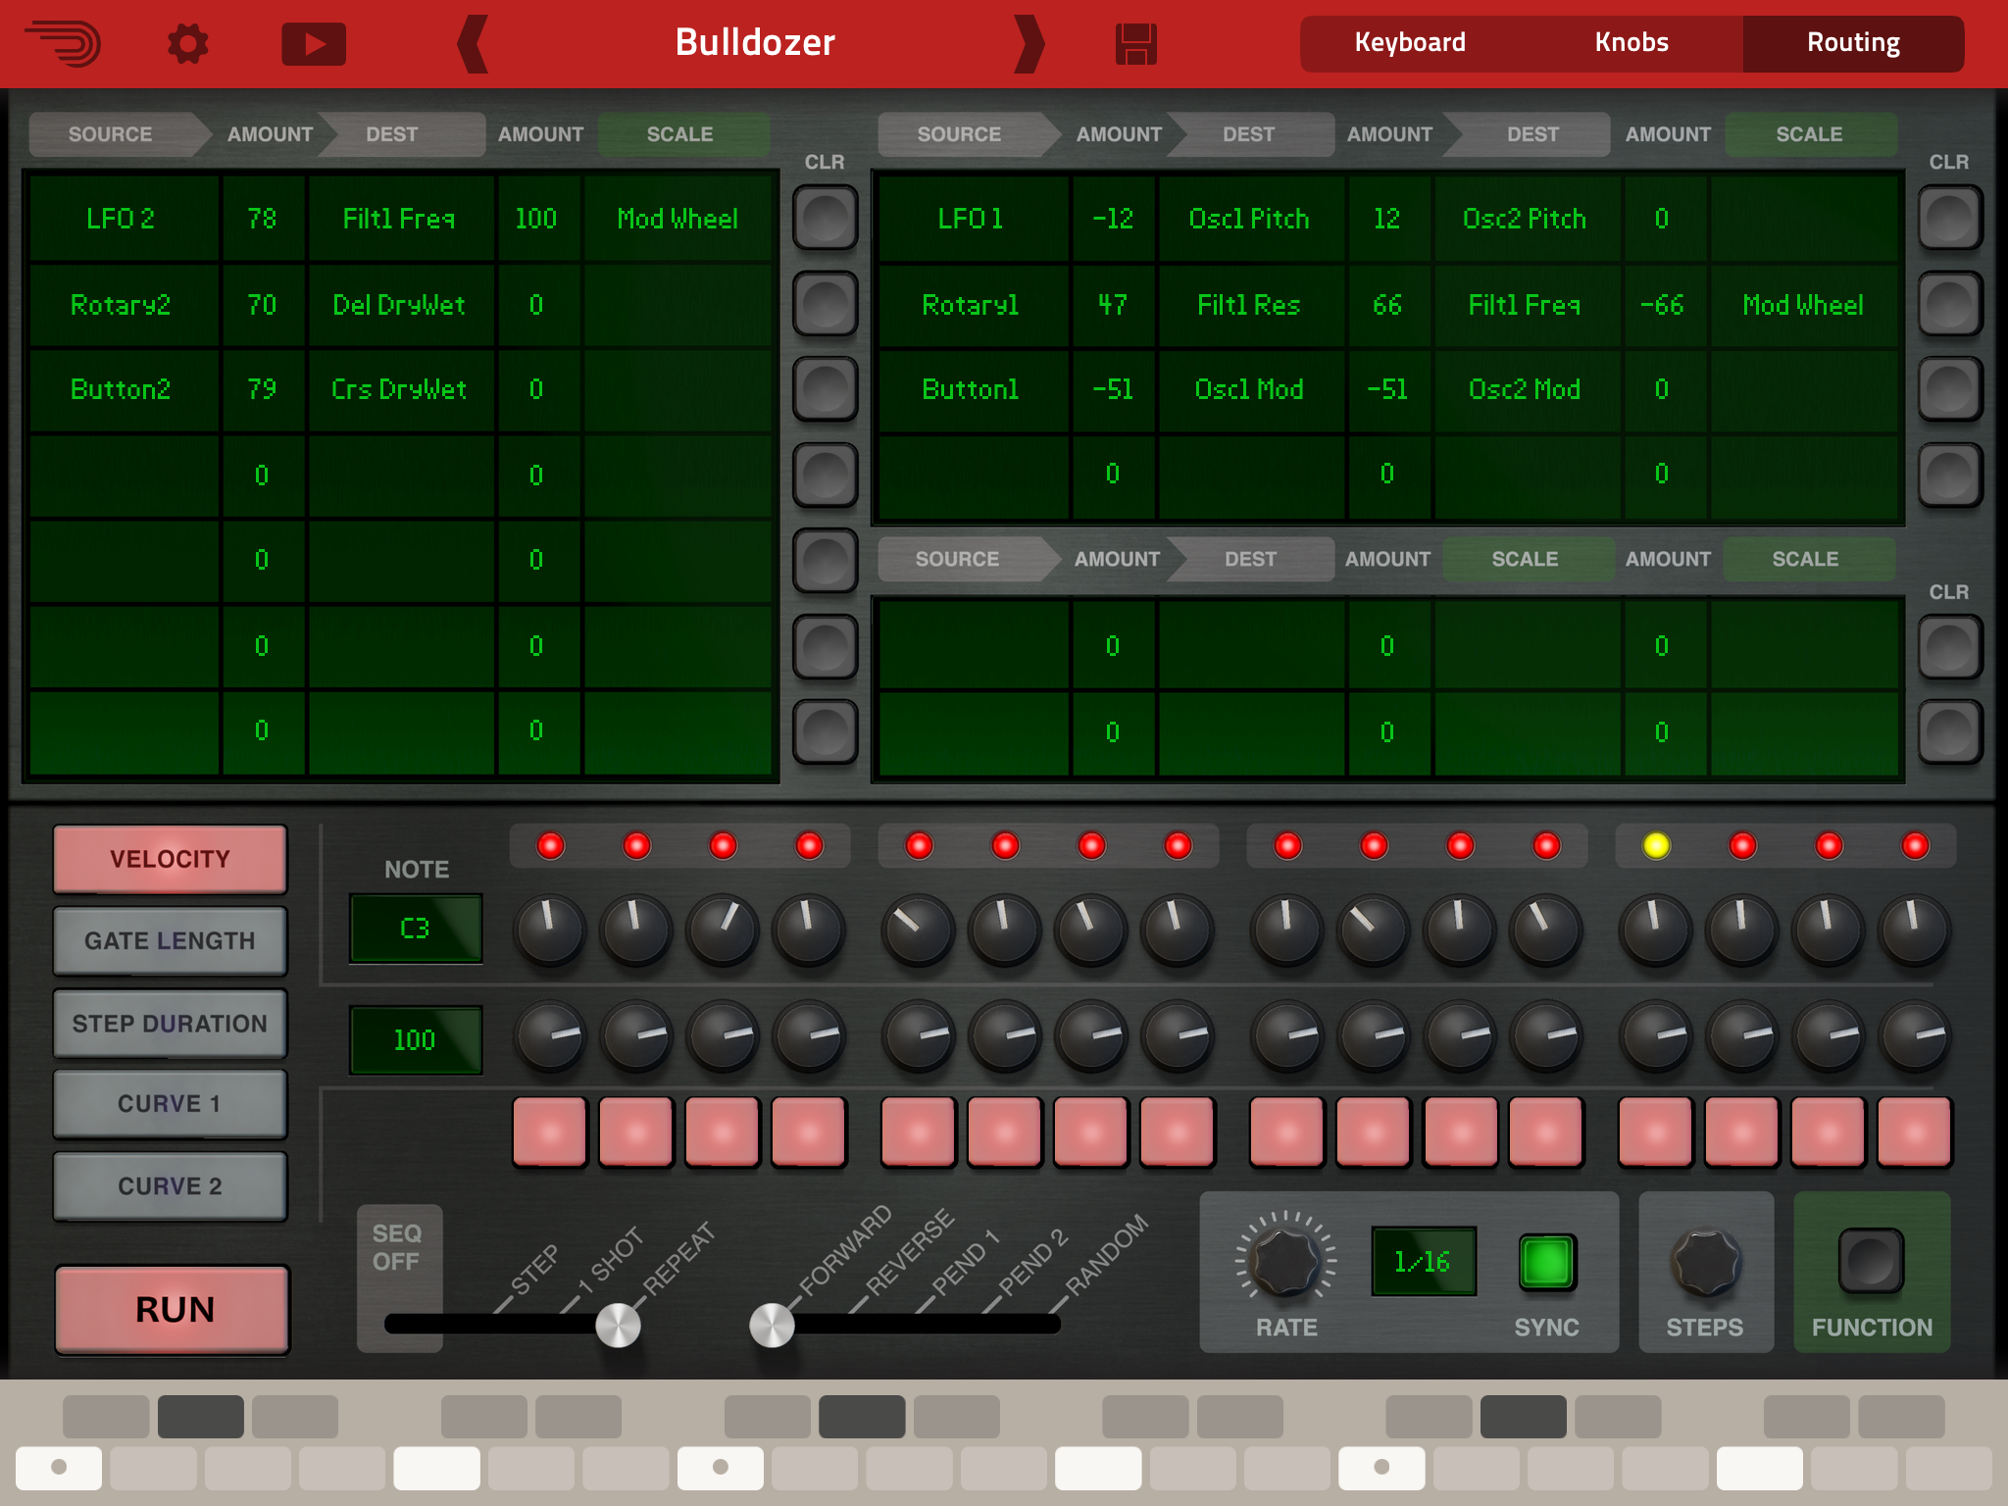Click amount value 47 in Rotary1 row

click(1113, 305)
